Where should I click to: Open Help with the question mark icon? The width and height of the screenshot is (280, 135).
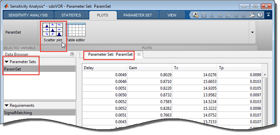(x=260, y=15)
